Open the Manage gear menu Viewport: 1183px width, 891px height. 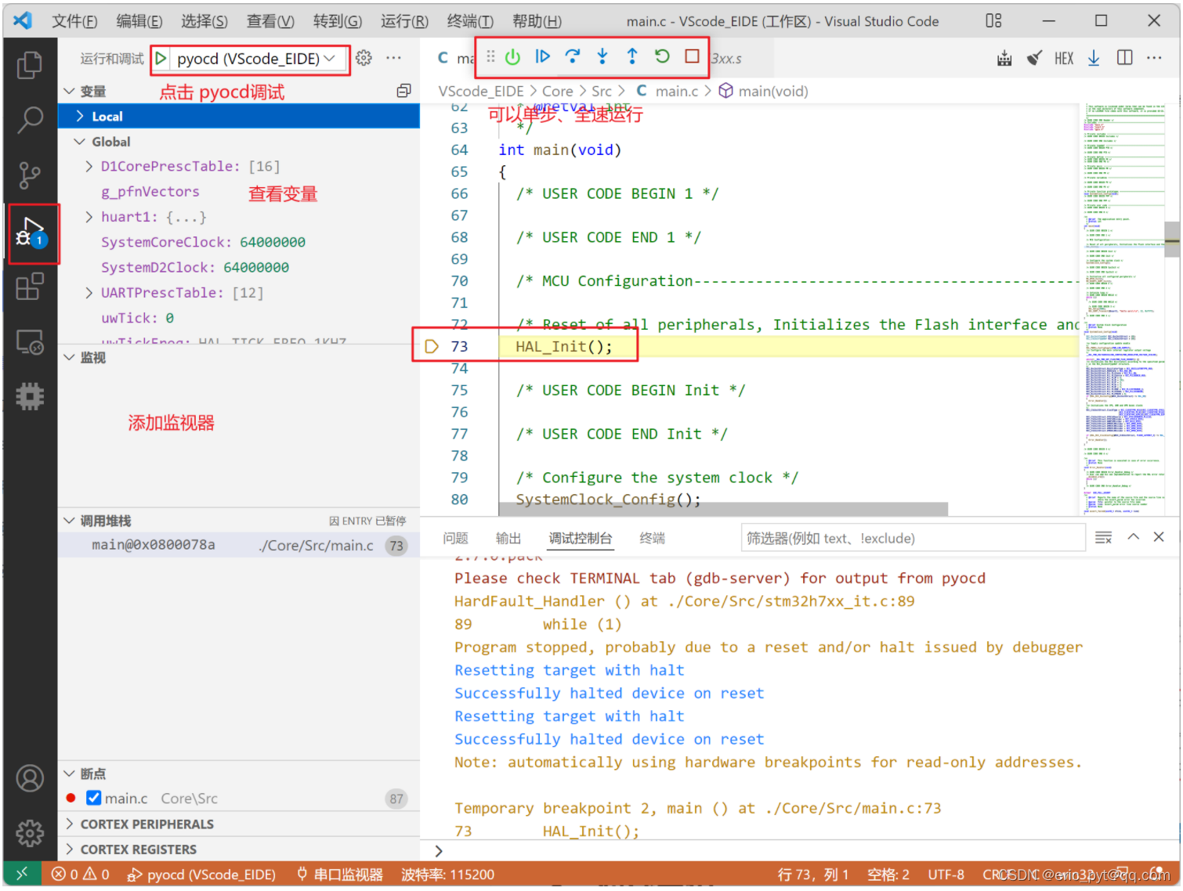[30, 833]
